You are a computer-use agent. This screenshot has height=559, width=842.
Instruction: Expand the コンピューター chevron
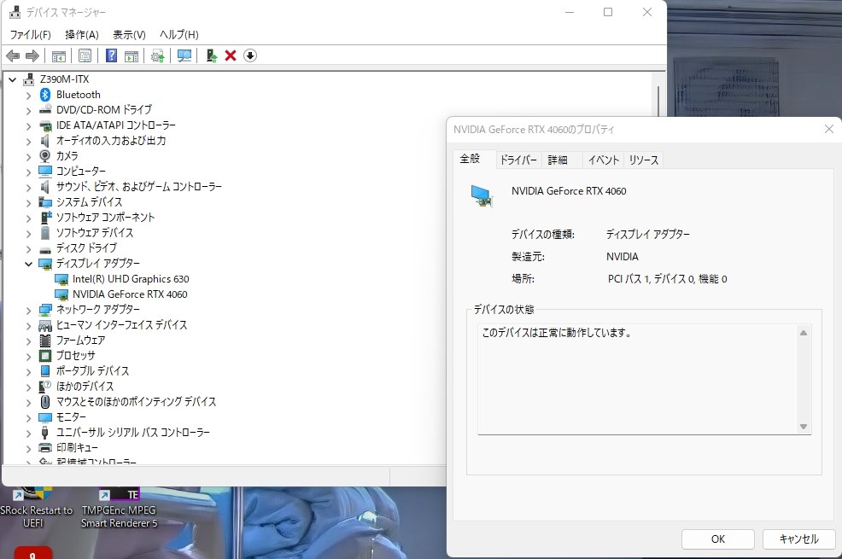pyautogui.click(x=28, y=172)
